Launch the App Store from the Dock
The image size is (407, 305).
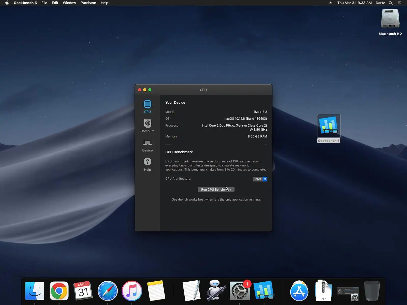click(299, 291)
